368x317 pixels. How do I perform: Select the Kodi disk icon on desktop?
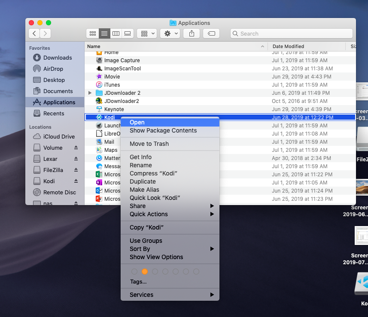[362, 284]
